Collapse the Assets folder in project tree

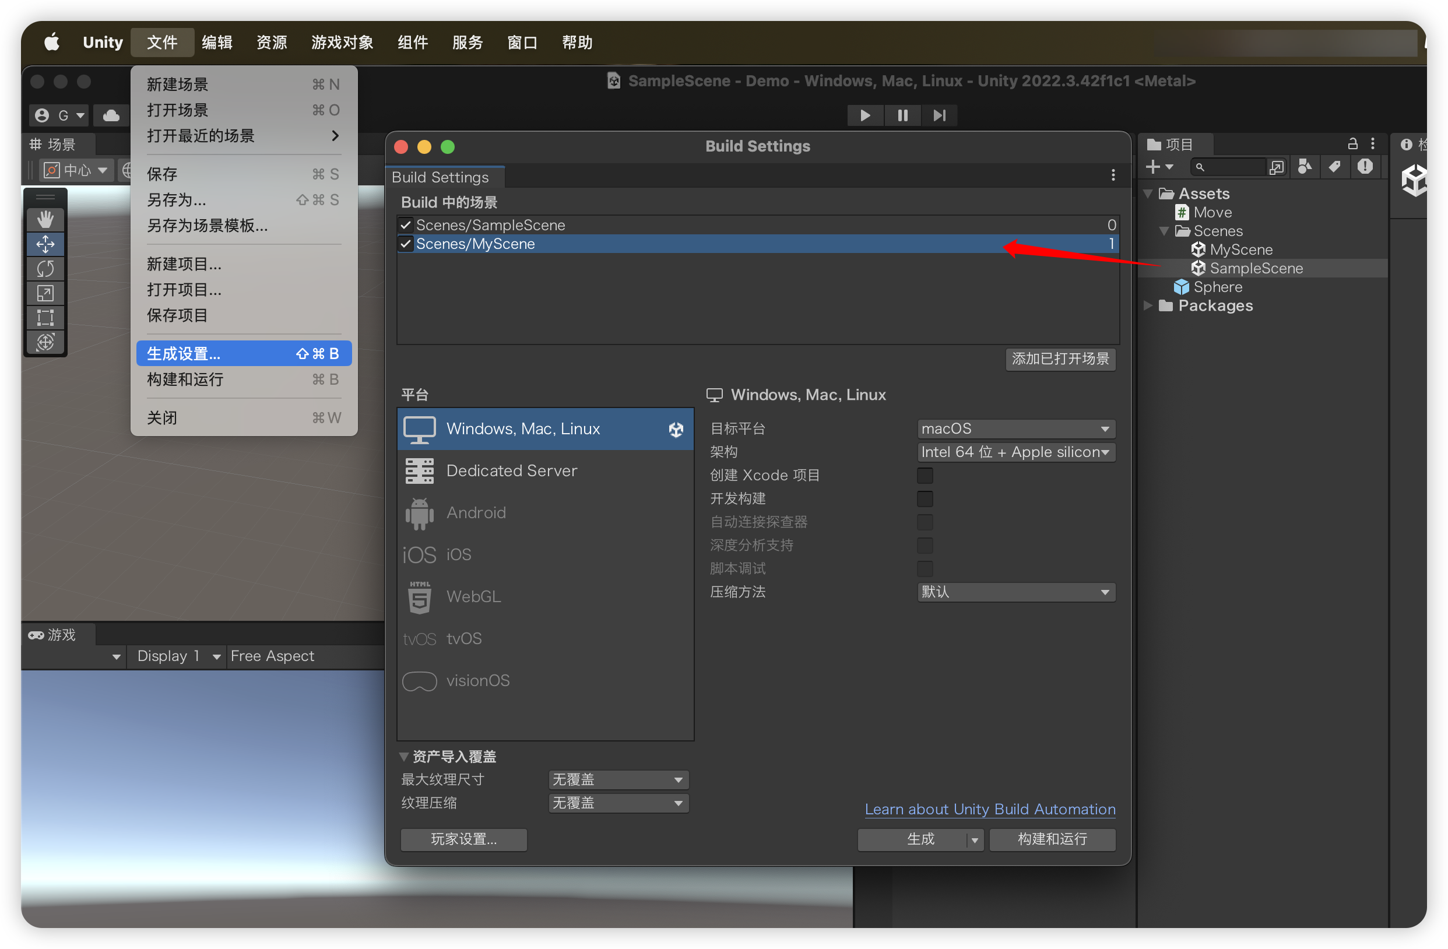tap(1148, 194)
